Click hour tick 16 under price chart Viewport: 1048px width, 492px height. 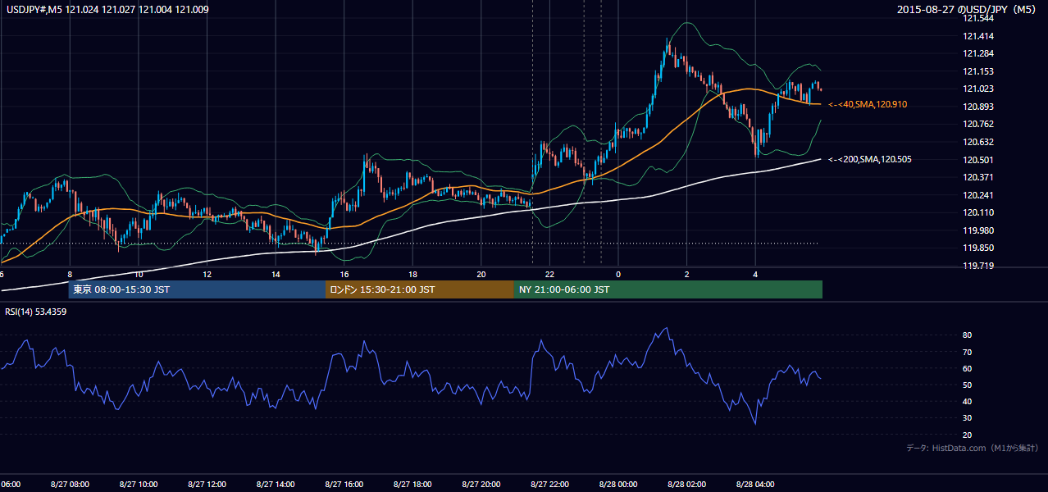point(344,274)
